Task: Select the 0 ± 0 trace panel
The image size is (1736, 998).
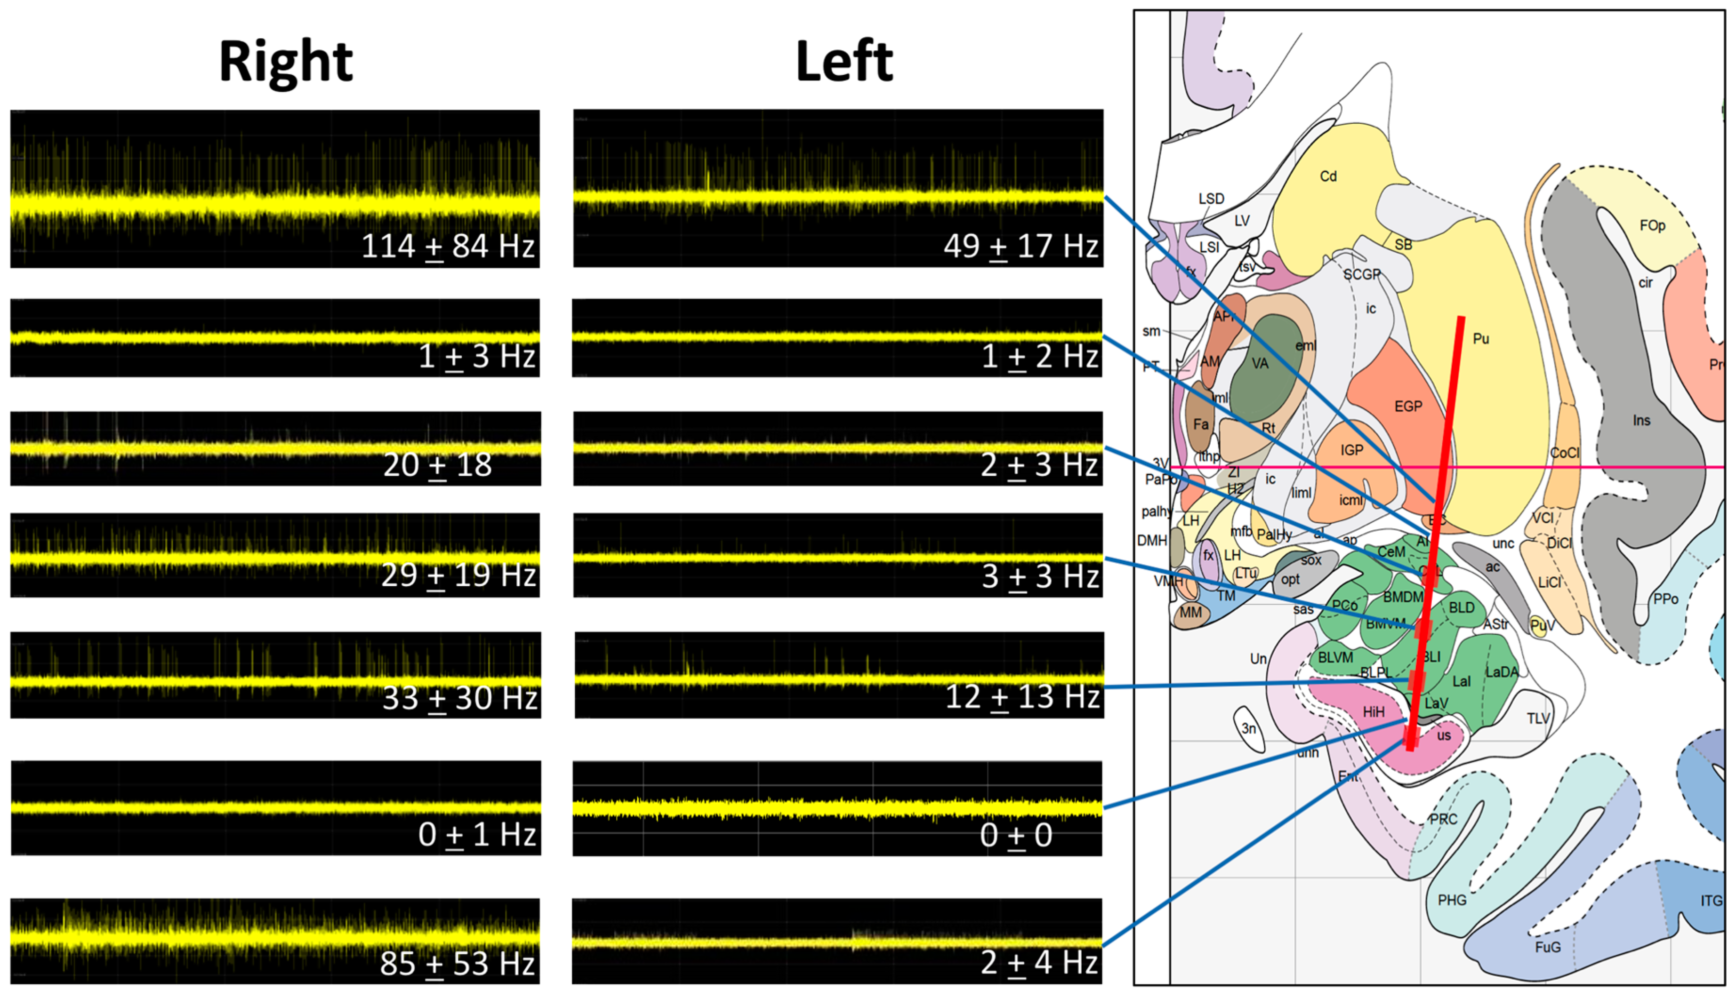Action: pyautogui.click(x=837, y=808)
